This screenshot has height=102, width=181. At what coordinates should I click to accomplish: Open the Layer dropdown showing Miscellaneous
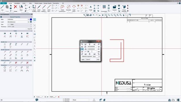[x=28, y=22]
